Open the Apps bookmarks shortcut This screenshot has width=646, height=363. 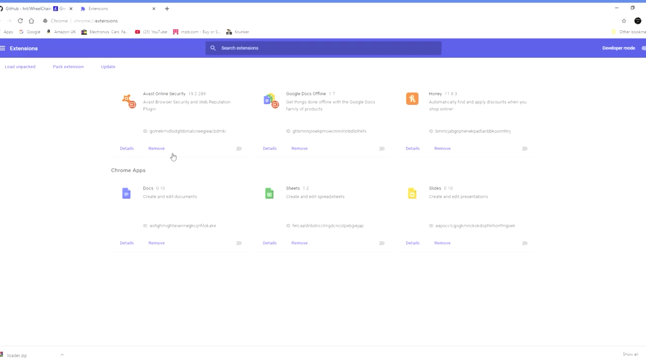tap(7, 32)
